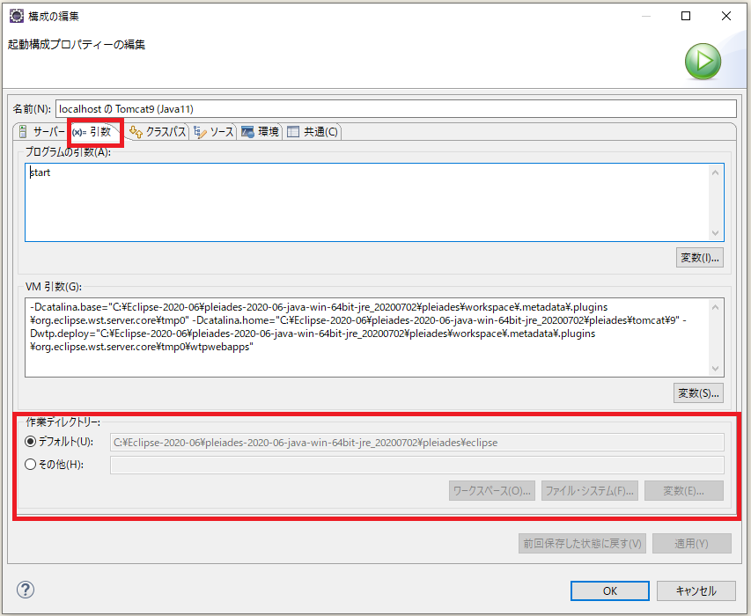Image resolution: width=751 pixels, height=616 pixels.
Task: Click up arrow of program arguments scrollbar
Action: tap(716, 172)
